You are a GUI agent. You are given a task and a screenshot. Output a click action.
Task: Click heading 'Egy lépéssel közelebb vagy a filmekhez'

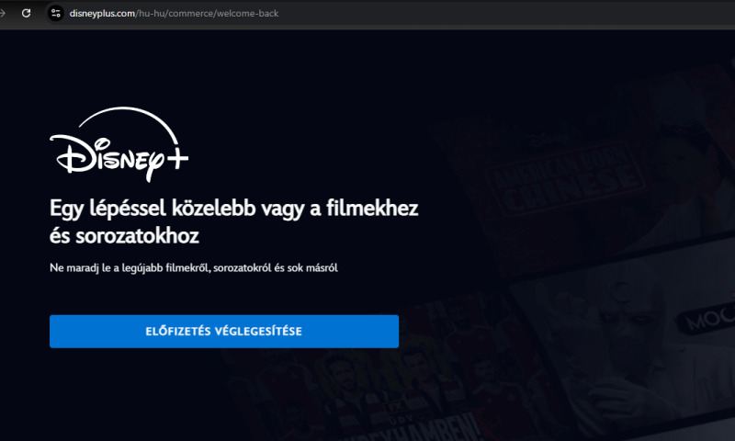(234, 208)
